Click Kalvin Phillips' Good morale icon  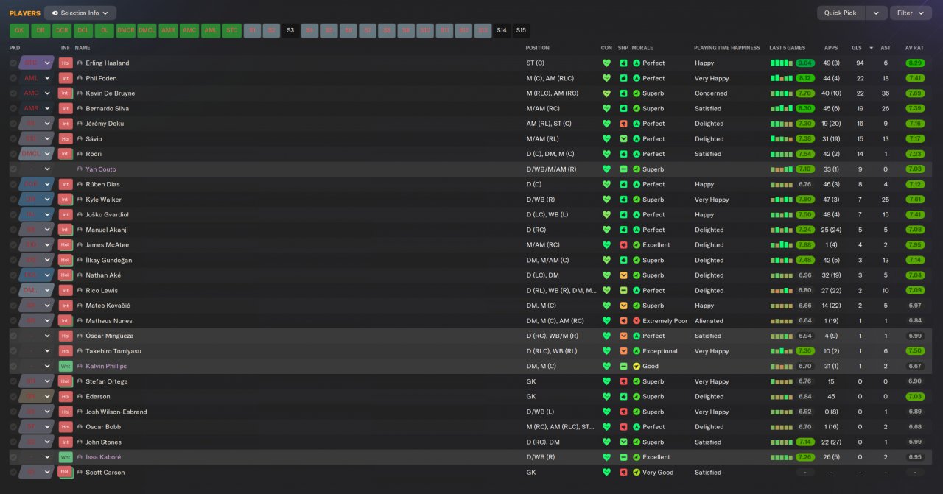637,367
